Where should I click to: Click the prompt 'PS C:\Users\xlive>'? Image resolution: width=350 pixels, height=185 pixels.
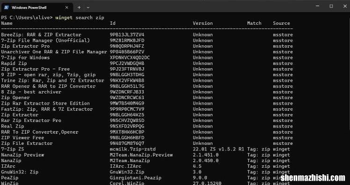tap(27, 18)
